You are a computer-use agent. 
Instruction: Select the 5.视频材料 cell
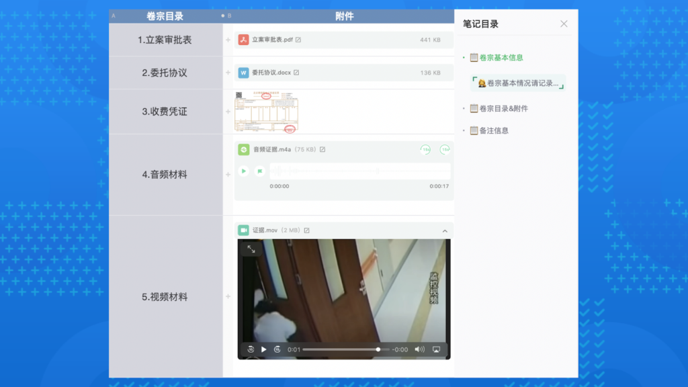[165, 297]
